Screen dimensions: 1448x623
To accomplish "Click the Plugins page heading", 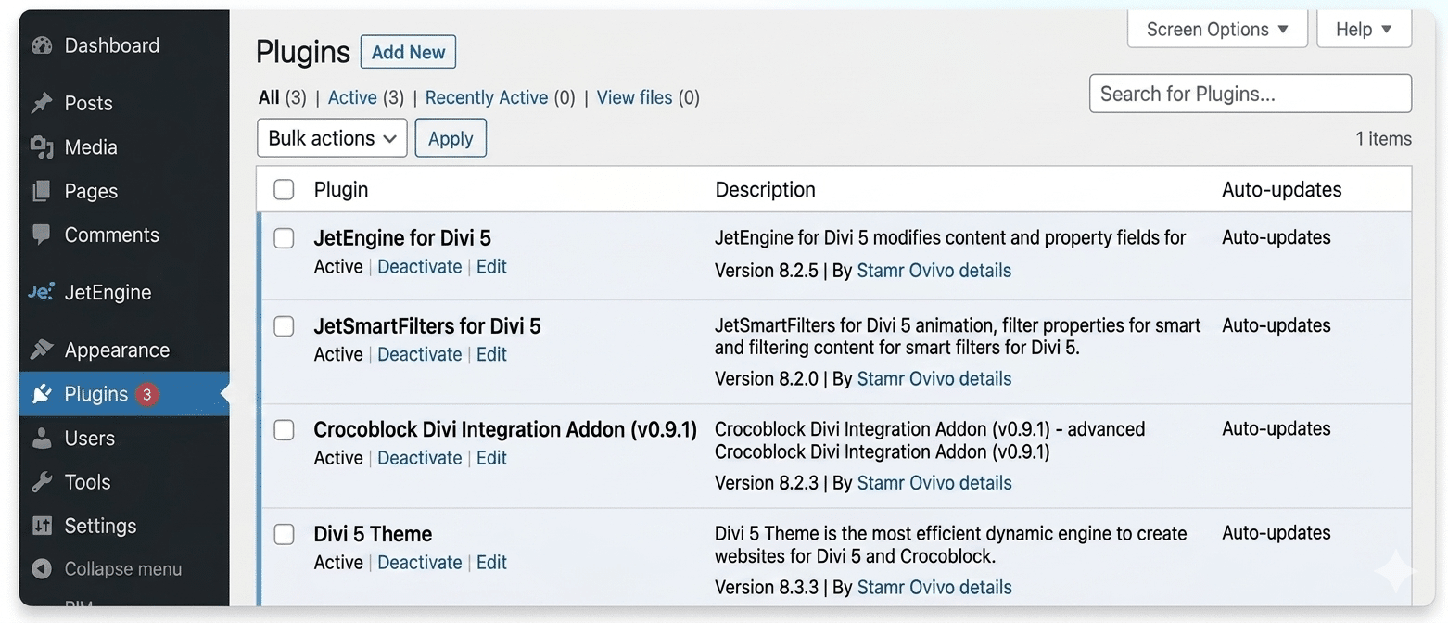I will click(303, 52).
